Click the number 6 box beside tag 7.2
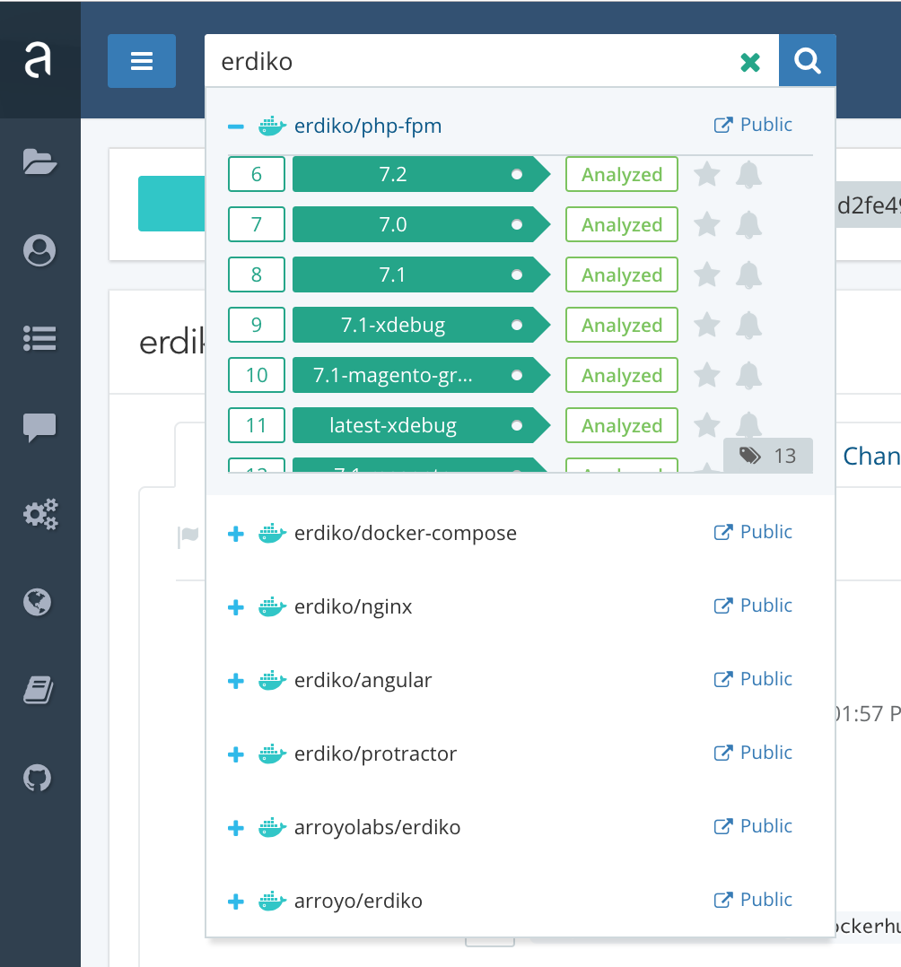The height and width of the screenshot is (967, 901). pos(256,175)
